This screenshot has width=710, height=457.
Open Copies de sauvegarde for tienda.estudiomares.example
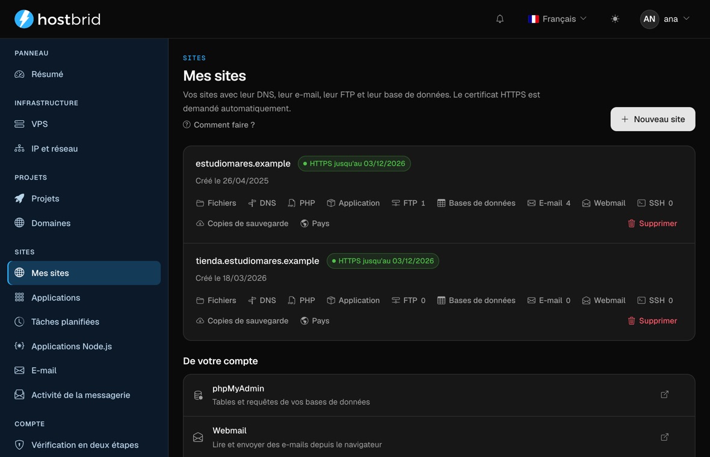click(x=242, y=321)
